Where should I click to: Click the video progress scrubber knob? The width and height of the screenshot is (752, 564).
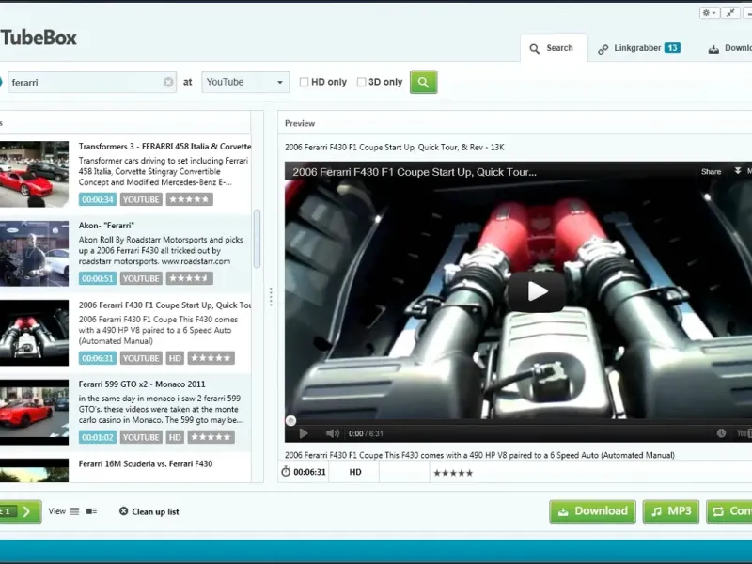pos(290,421)
